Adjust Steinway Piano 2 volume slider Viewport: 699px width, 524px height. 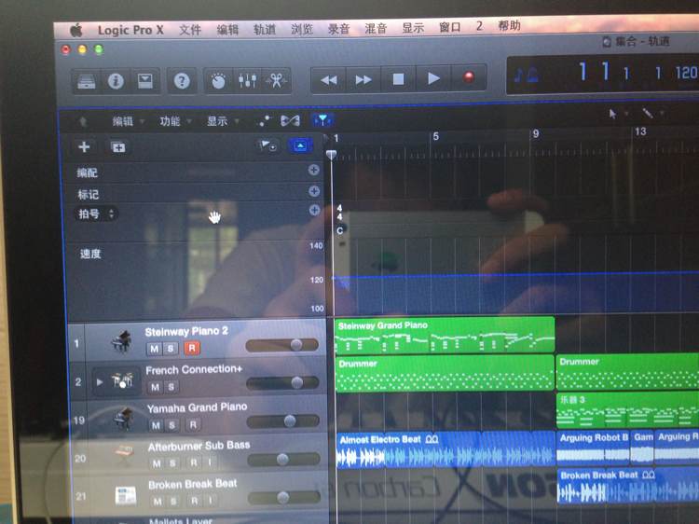pyautogui.click(x=282, y=345)
